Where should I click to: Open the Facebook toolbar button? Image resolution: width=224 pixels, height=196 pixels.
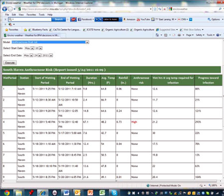pos(86,19)
